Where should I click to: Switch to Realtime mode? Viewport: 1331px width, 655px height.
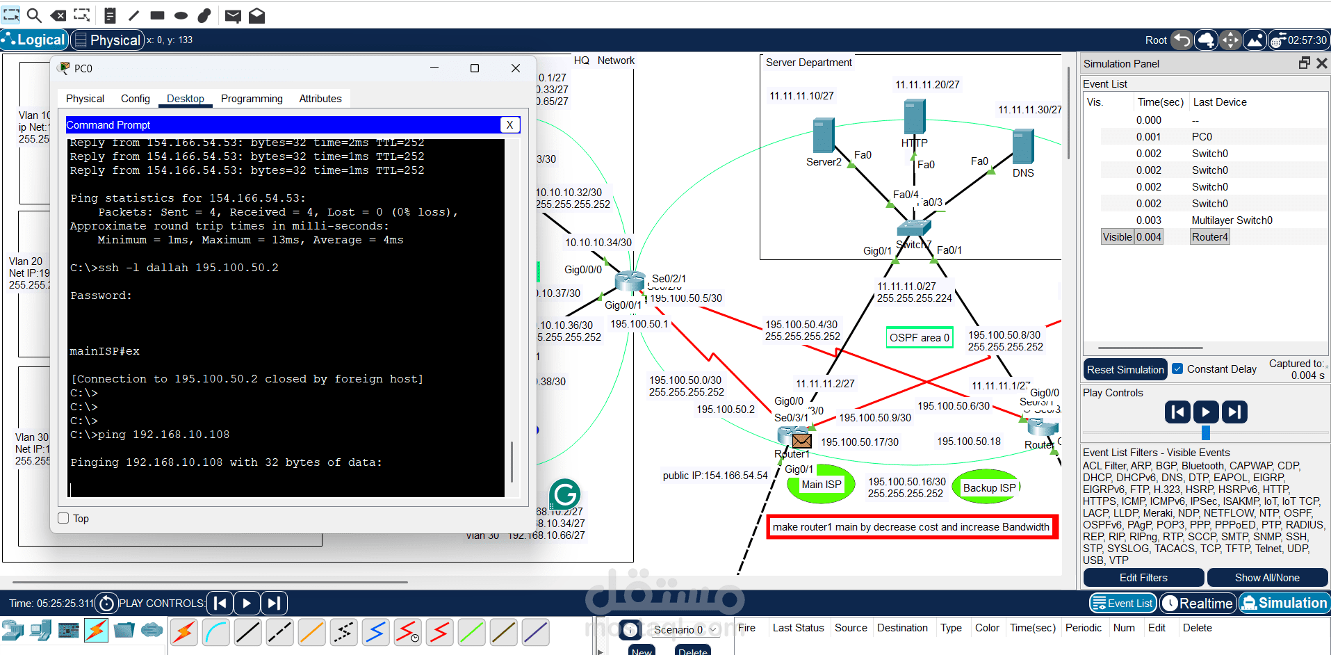1198,603
